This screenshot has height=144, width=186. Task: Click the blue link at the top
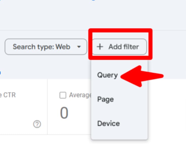[93, 1]
